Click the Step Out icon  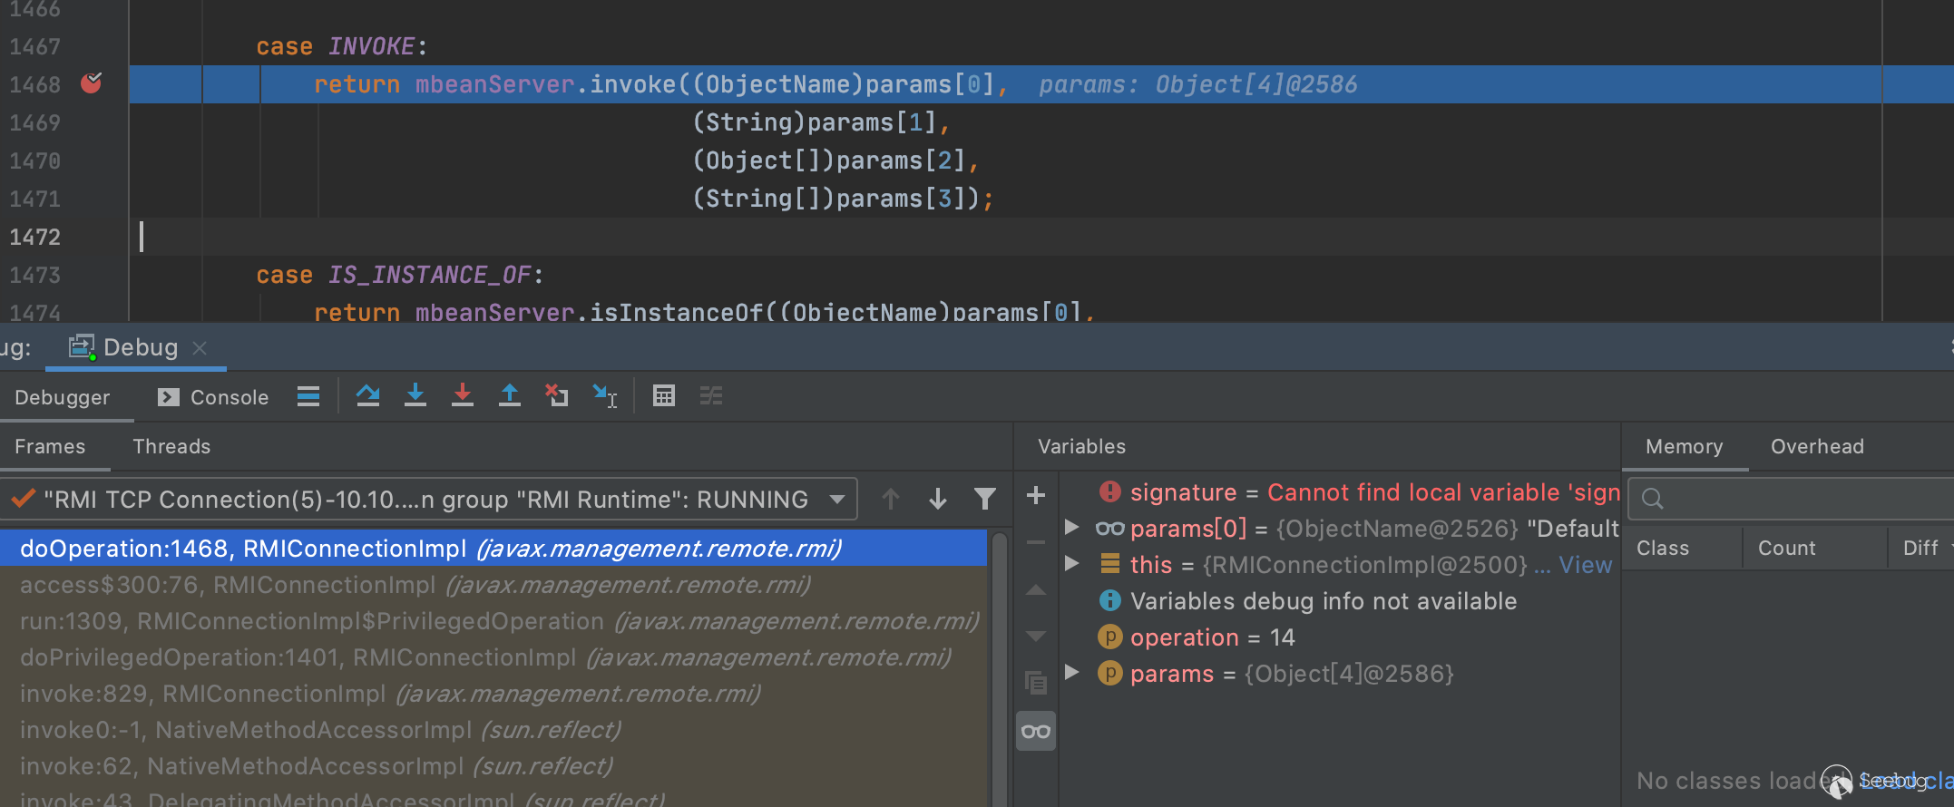point(510,396)
